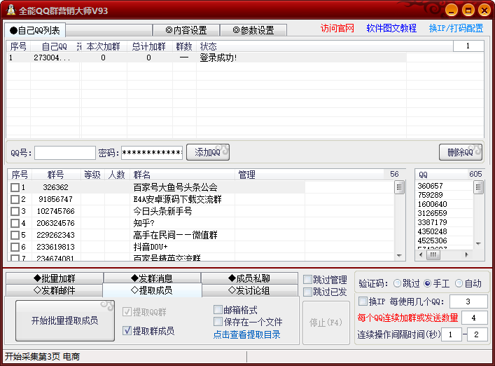The height and width of the screenshot is (366, 495).
Task: Switch to the 自己QQ列表 tab
Action: pos(35,30)
